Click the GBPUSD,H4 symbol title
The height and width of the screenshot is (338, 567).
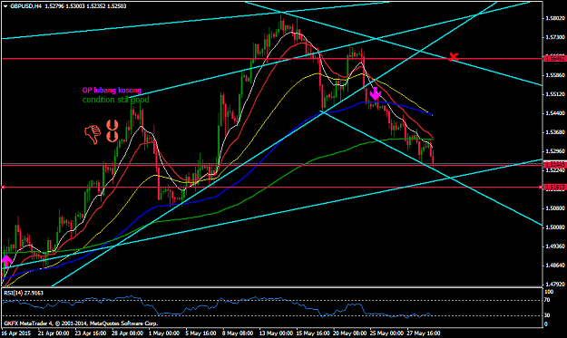click(x=25, y=6)
